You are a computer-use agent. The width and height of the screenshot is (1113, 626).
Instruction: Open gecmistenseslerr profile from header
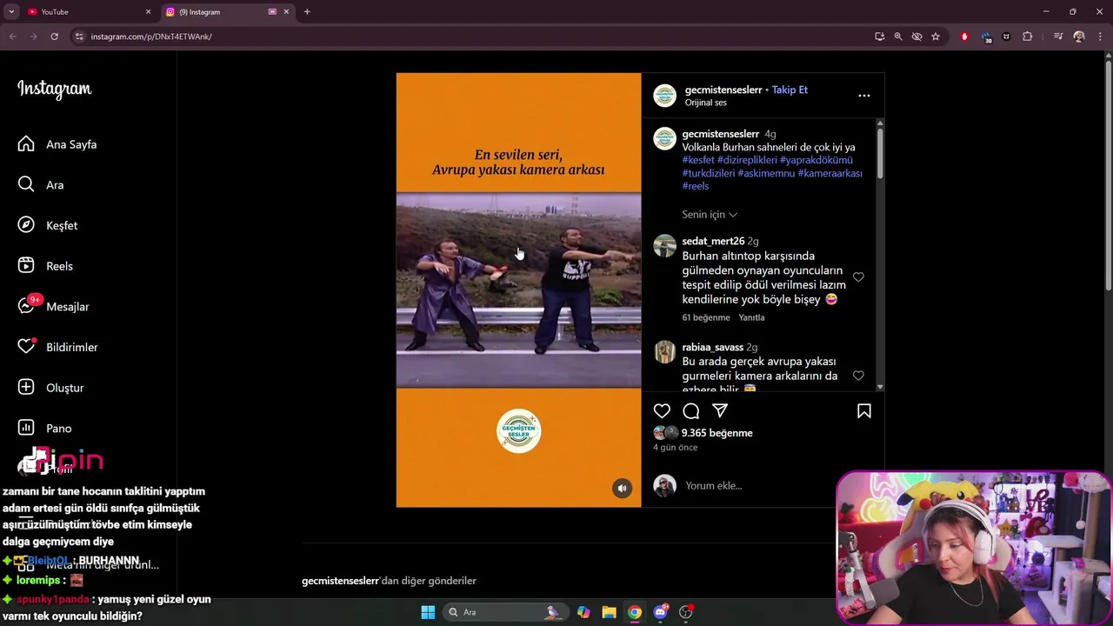coord(723,90)
